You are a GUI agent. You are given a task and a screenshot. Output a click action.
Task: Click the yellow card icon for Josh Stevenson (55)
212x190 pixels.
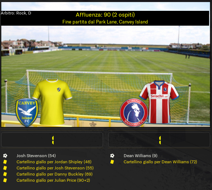[5, 168]
